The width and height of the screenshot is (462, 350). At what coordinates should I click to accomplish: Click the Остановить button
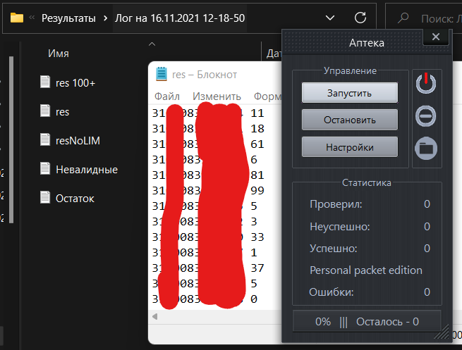point(350,120)
